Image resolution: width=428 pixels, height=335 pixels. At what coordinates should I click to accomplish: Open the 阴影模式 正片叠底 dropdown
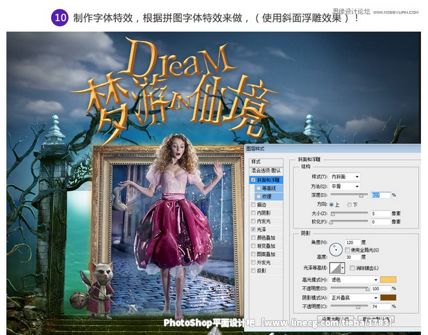(354, 297)
